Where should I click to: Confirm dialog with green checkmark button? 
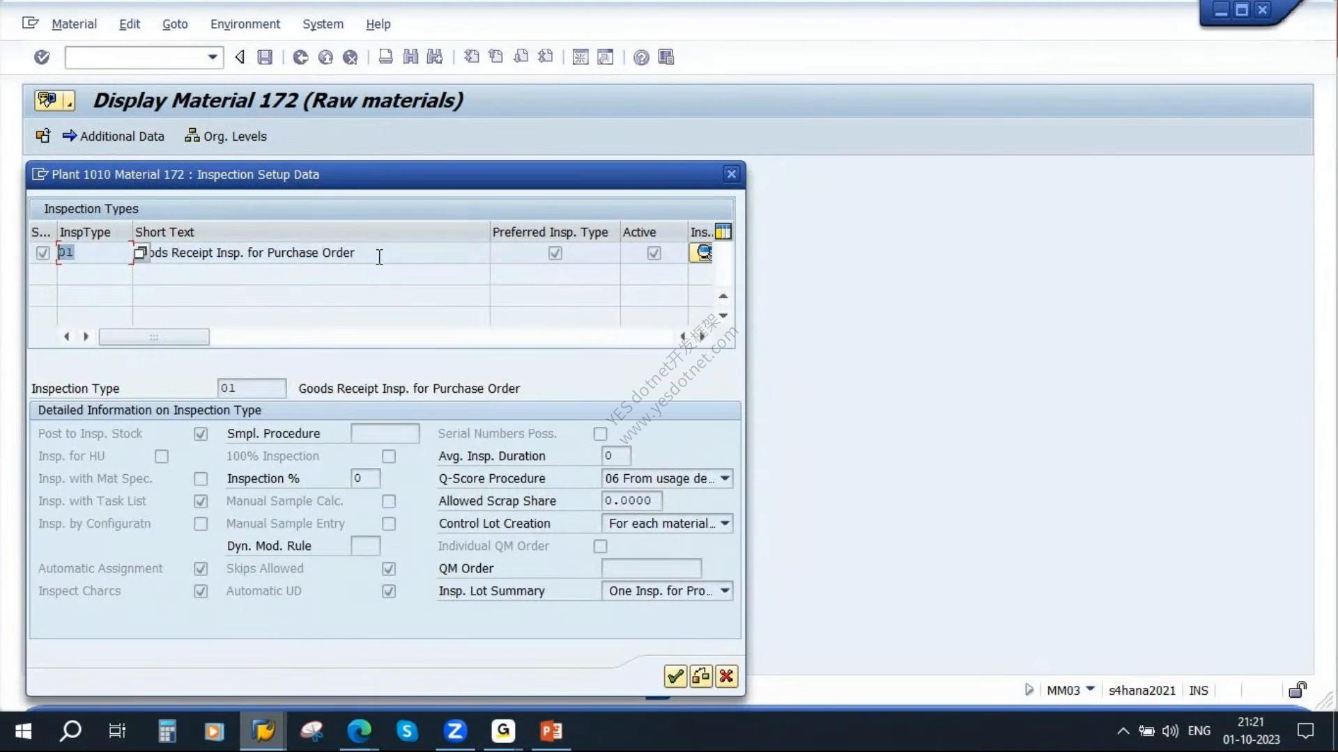click(675, 676)
